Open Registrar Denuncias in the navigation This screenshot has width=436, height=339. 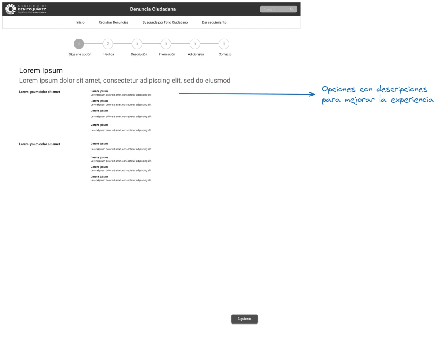[113, 22]
